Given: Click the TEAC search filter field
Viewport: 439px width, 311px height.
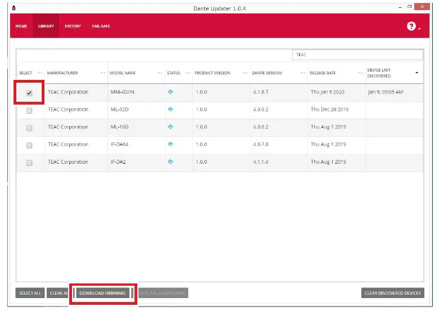Looking at the screenshot, I should click(x=358, y=55).
